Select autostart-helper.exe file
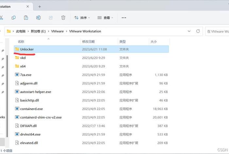This screenshot has width=229, height=154. 91,92
